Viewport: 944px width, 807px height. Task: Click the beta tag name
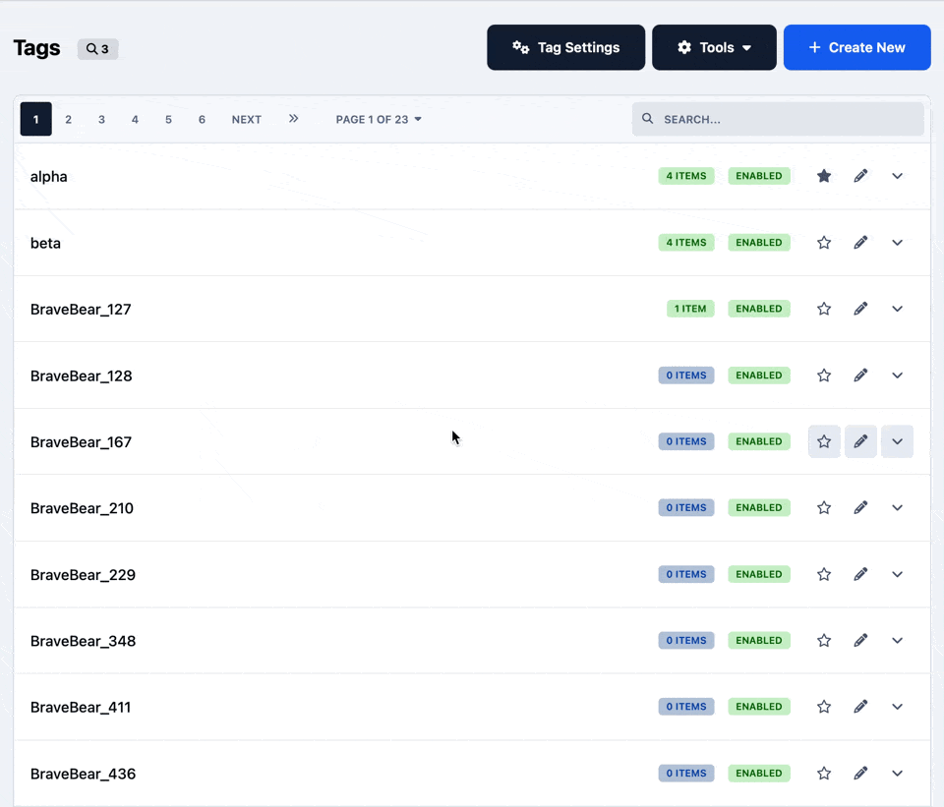tap(46, 243)
